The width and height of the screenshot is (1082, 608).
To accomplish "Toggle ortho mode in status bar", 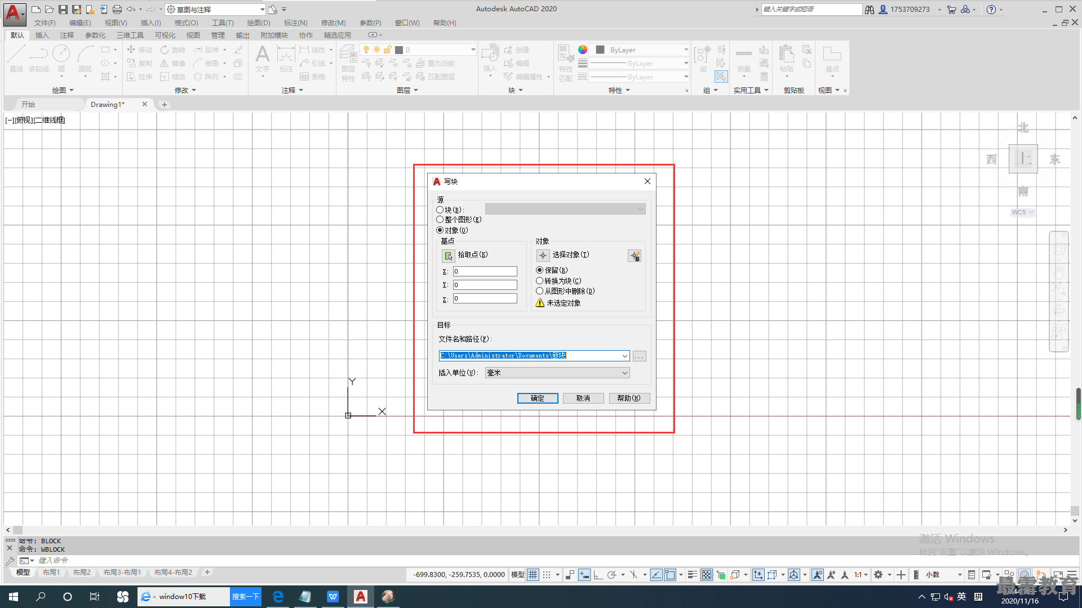I will [598, 575].
